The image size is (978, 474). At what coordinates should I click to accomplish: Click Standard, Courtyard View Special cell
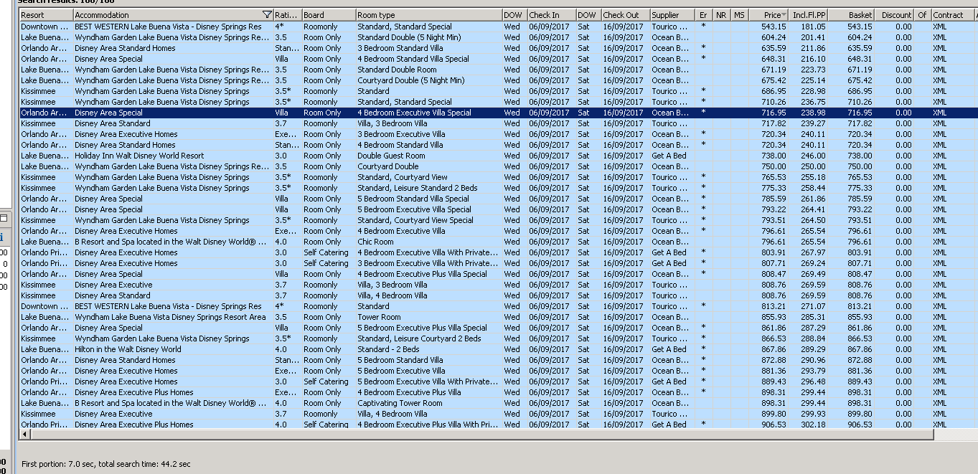(415, 220)
